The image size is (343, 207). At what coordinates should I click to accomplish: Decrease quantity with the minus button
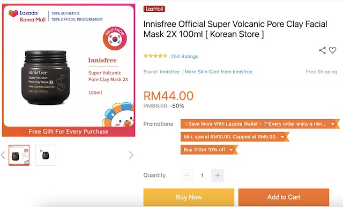point(187,175)
